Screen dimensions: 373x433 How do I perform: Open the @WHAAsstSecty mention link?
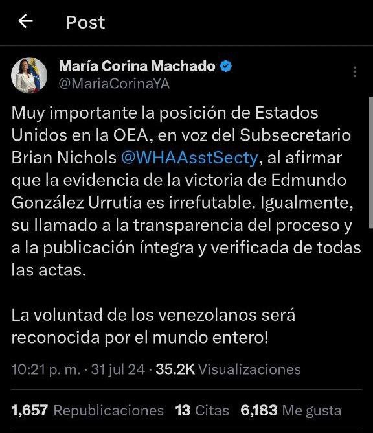190,158
